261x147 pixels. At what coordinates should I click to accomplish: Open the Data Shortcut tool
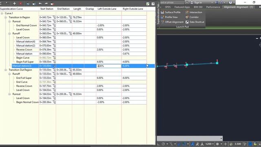pos(195,22)
